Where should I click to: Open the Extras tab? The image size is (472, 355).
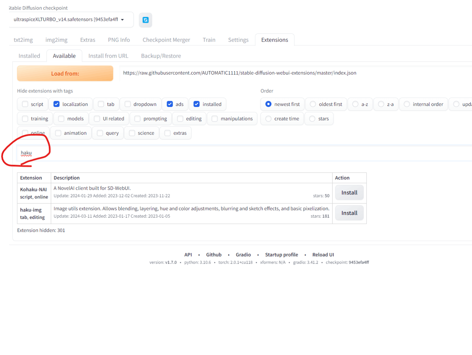[88, 40]
